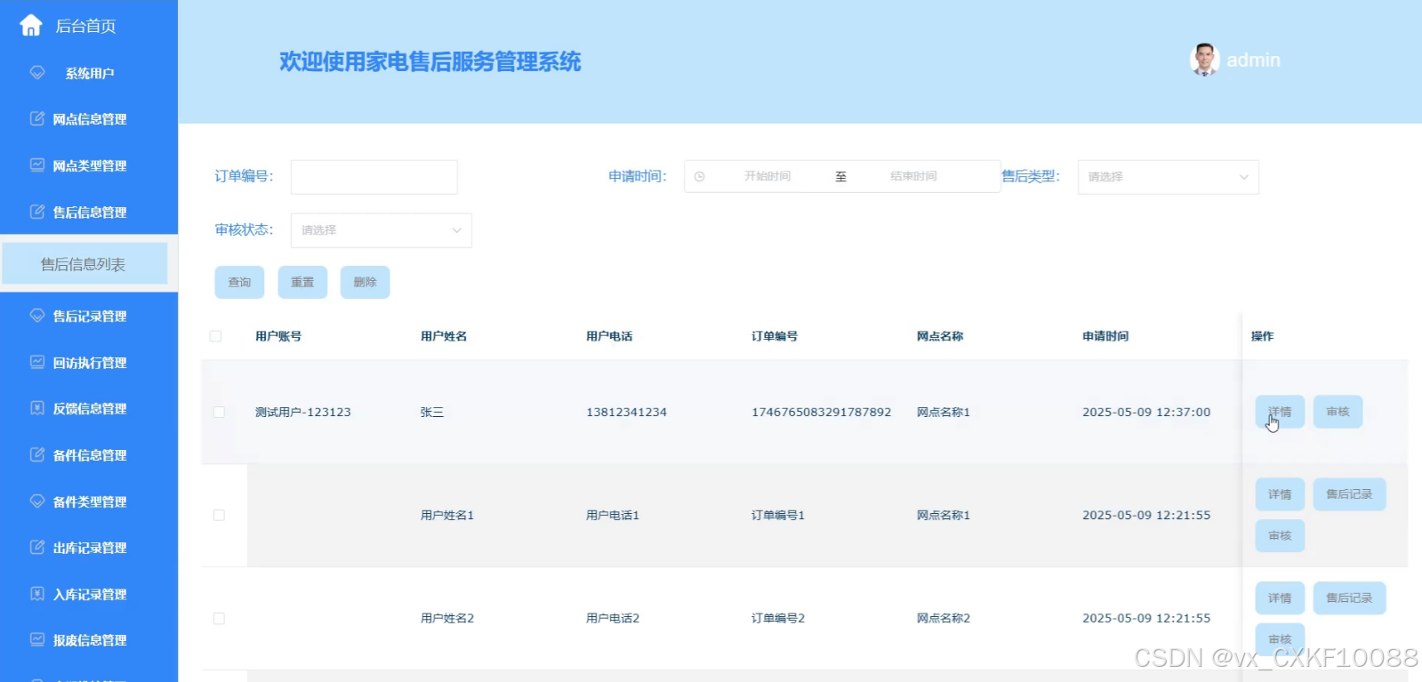Click the clock icon in 申请时间 field
The height and width of the screenshot is (682, 1422).
(x=700, y=177)
